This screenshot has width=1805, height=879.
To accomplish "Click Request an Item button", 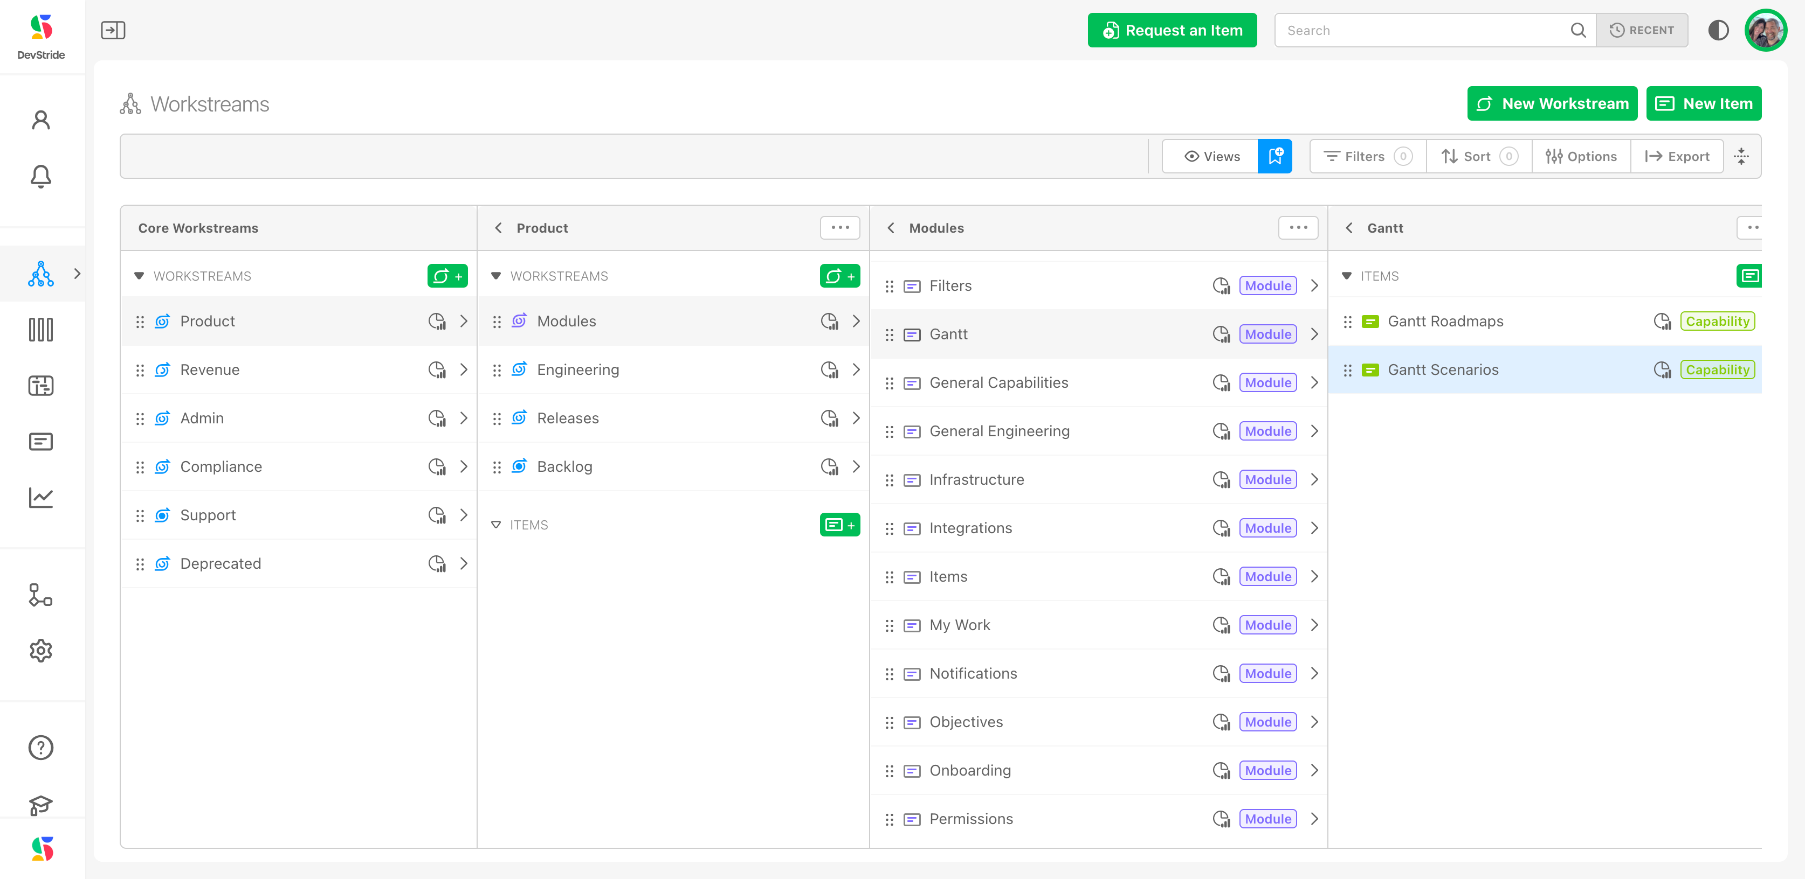I will (x=1172, y=30).
